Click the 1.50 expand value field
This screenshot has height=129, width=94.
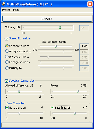coord(84,52)
